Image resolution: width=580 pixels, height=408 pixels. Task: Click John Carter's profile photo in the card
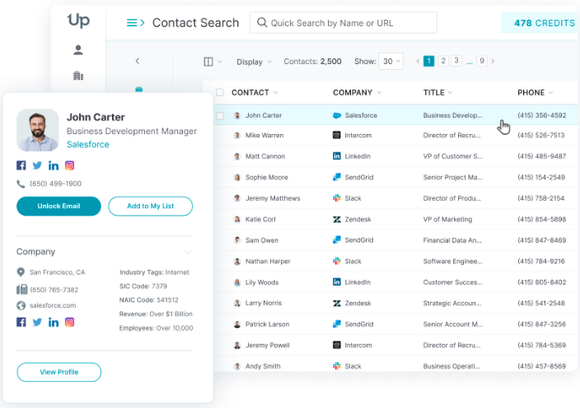click(38, 130)
